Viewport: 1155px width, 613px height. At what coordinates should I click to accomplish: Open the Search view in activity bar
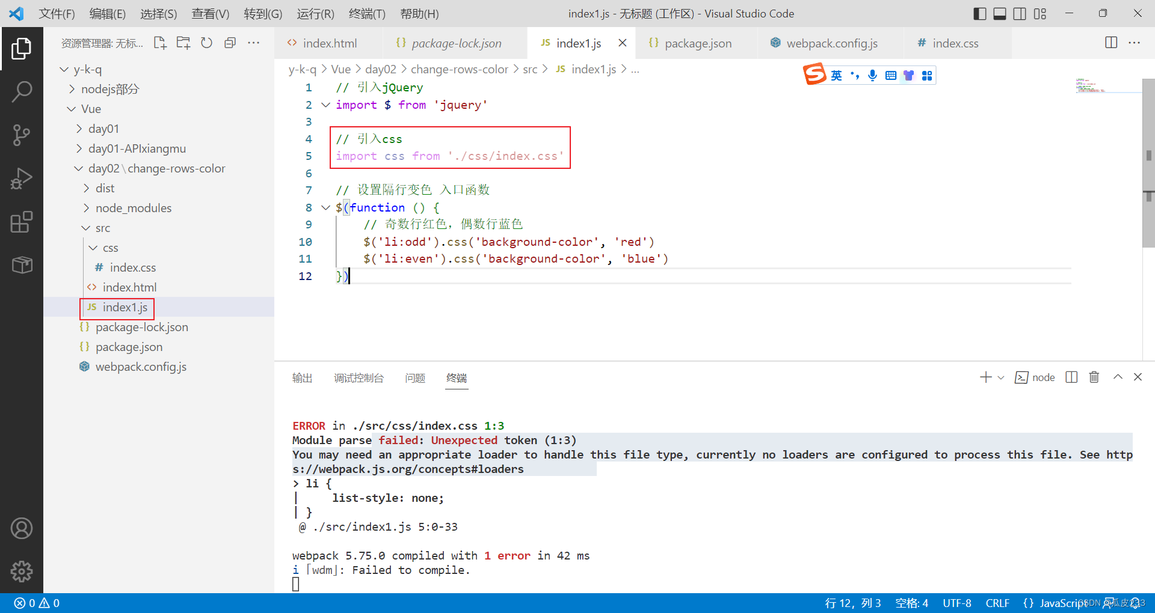coord(22,92)
